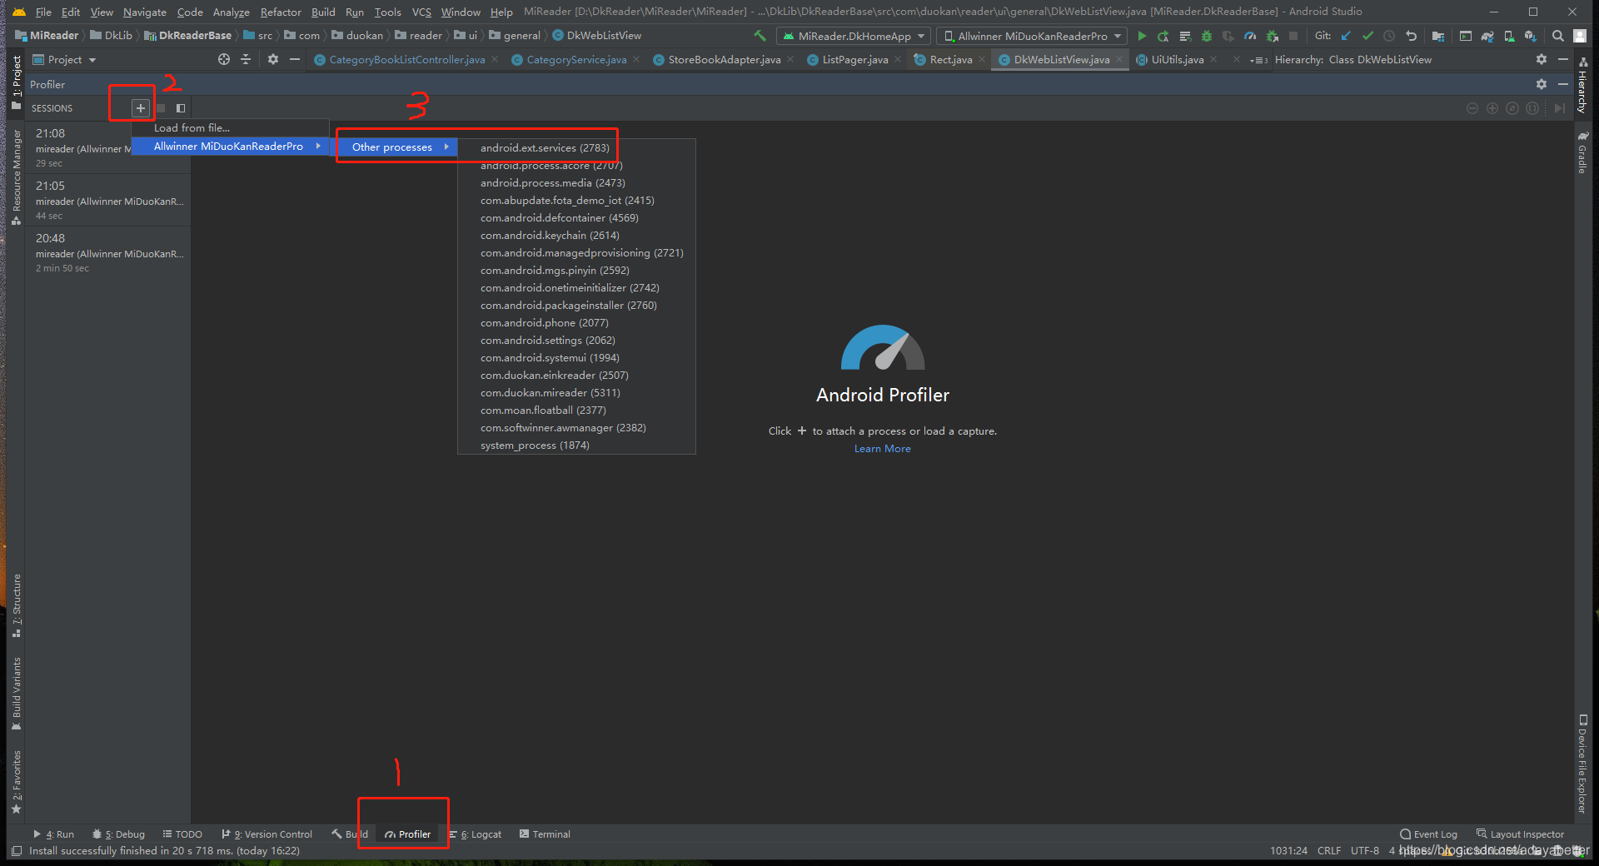Click the Git Show History clock icon
The image size is (1599, 866).
point(1389,36)
